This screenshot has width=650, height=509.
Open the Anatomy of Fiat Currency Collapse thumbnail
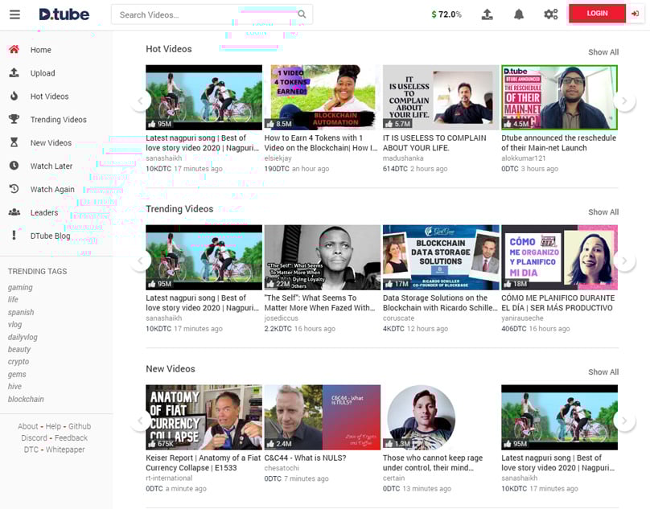pos(204,417)
